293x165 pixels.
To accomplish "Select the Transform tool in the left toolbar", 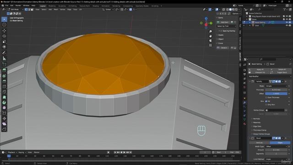I will [x=4, y=47].
